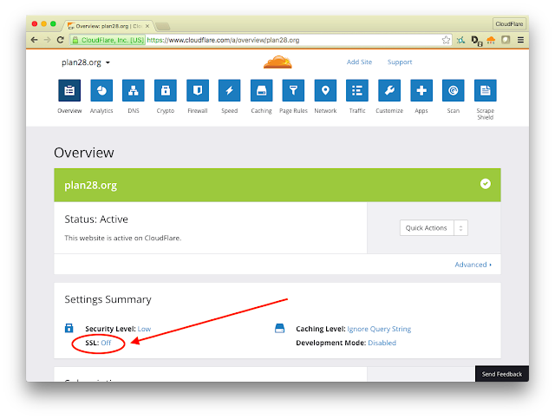Click the Development Mode Disabled link
Image resolution: width=555 pixels, height=419 pixels.
pyautogui.click(x=382, y=343)
